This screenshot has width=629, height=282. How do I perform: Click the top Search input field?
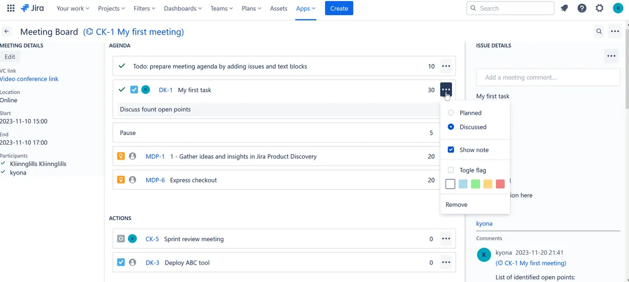tap(510, 8)
